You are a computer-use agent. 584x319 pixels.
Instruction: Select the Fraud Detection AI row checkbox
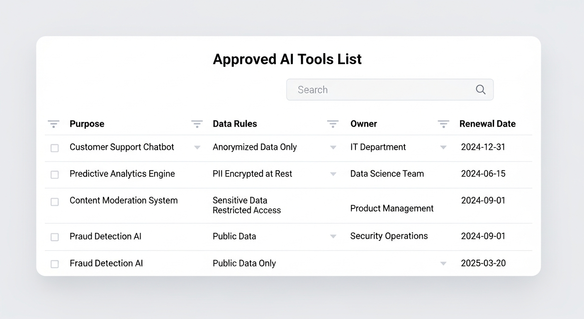tap(54, 263)
